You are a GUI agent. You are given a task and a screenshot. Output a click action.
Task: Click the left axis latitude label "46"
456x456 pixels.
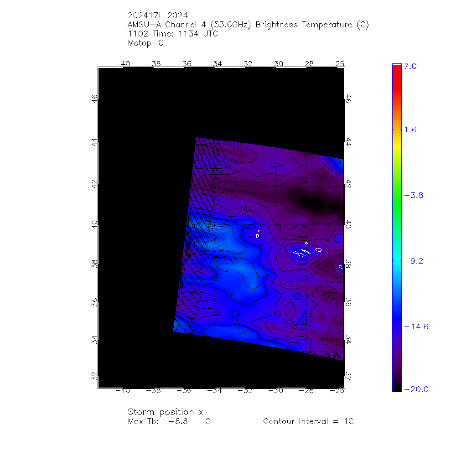94,99
